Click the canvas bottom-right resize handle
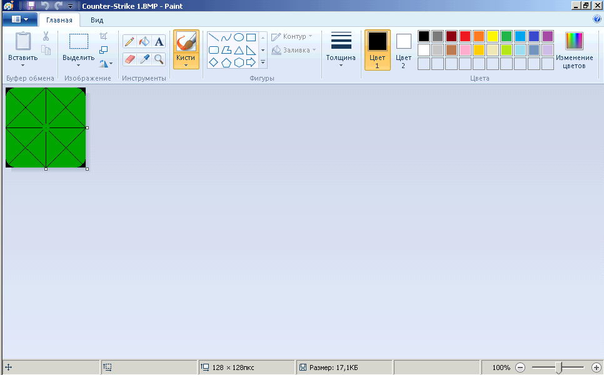This screenshot has width=604, height=375. tap(88, 169)
